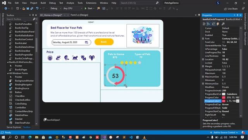The height and width of the screenshot is (140, 248).
Task: Click the ProgressColor red swatch
Action: click(224, 98)
